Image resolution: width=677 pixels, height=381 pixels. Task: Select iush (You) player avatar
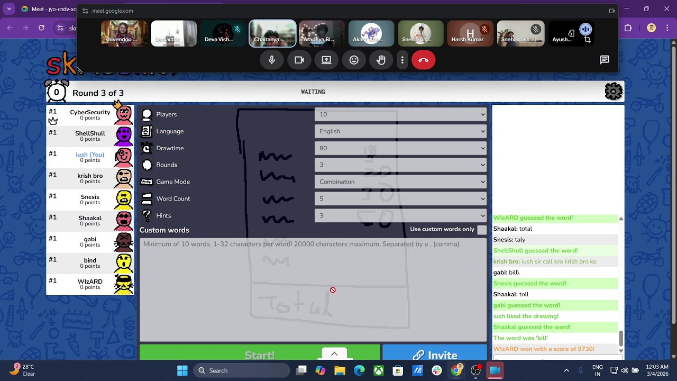[x=123, y=157]
